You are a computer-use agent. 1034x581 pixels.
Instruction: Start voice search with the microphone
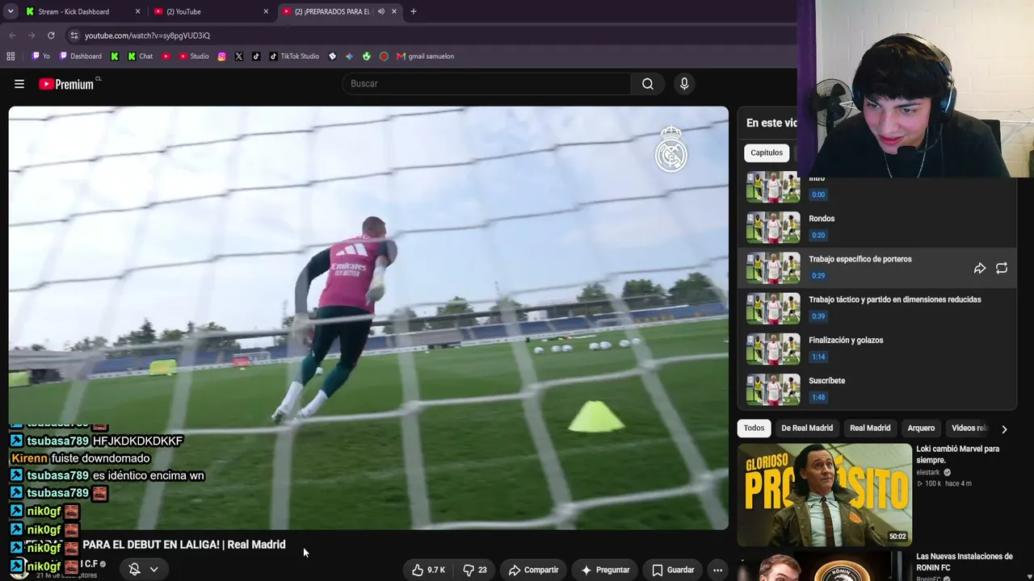point(684,84)
